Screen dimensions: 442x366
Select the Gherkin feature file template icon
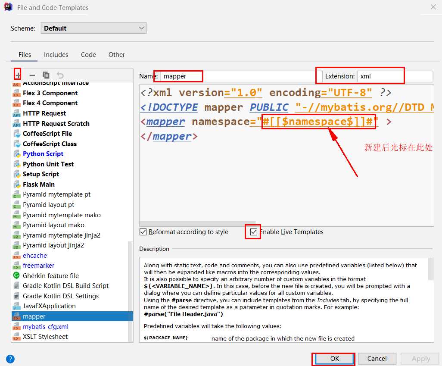[x=17, y=275]
